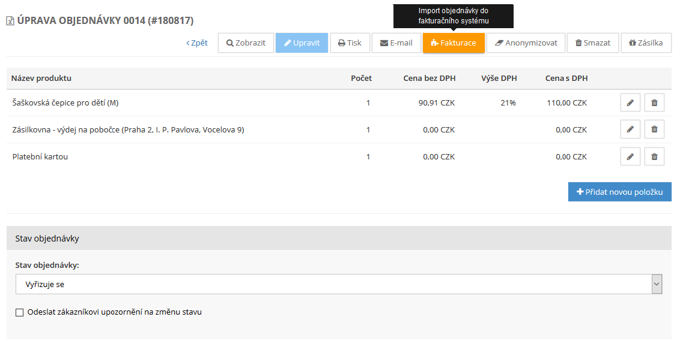
Task: Click the Název produktu column header
Action: click(x=41, y=79)
